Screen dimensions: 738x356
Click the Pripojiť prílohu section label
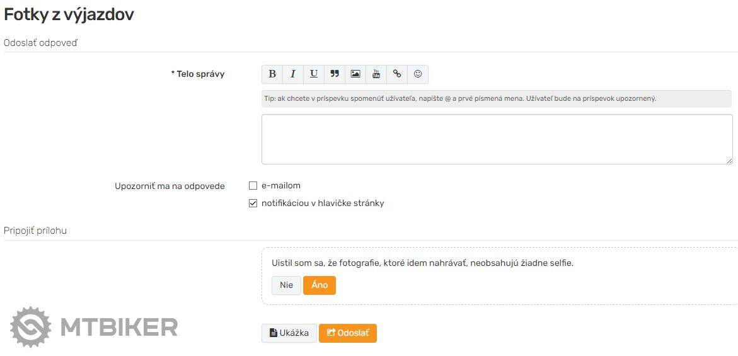coord(35,231)
